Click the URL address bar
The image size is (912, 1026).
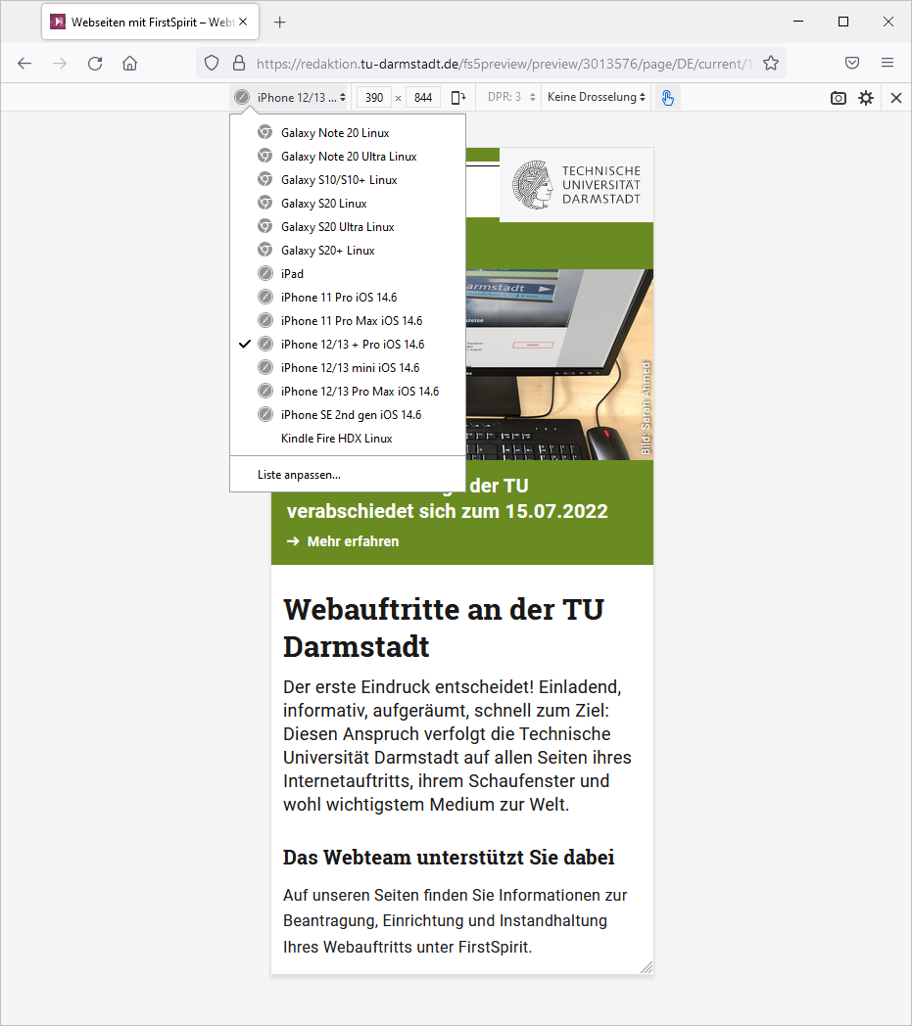point(491,64)
